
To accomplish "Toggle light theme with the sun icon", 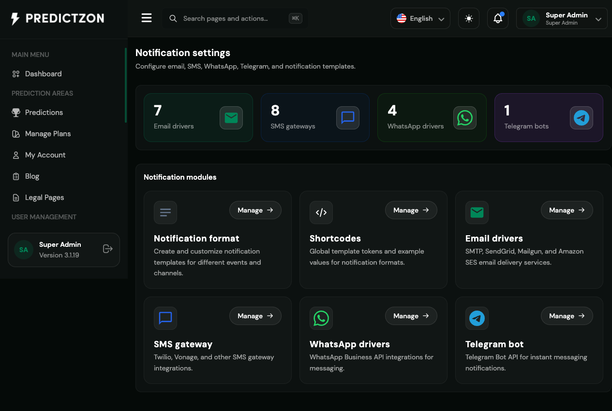I will click(469, 18).
